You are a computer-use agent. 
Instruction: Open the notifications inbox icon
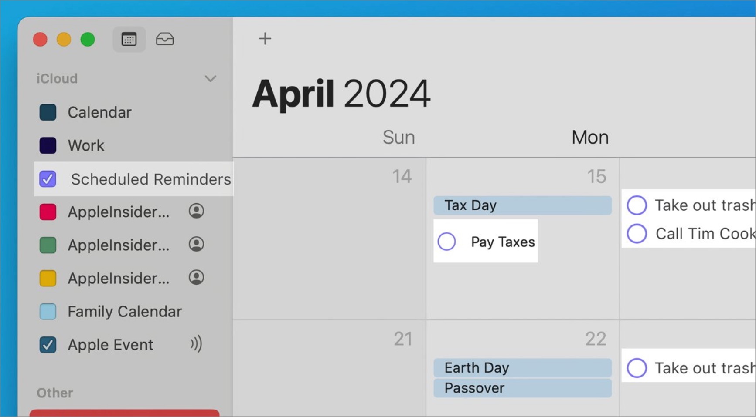tap(165, 39)
